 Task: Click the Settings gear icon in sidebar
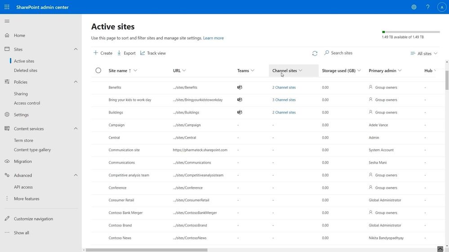click(x=7, y=115)
